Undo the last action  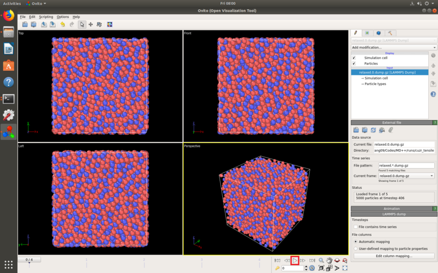(62, 25)
